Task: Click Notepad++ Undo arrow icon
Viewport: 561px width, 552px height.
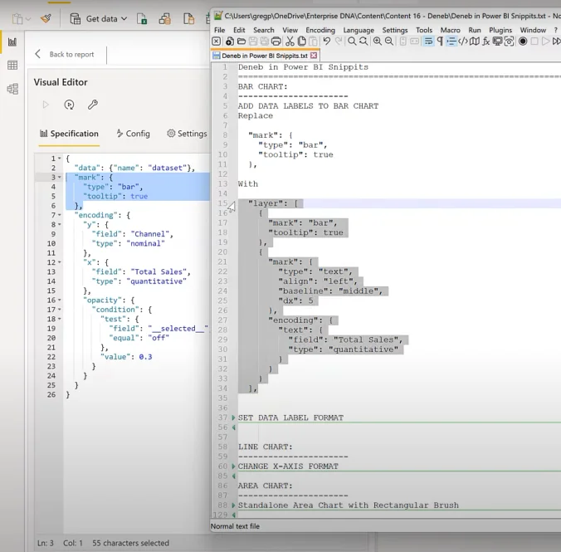Action: tap(327, 42)
